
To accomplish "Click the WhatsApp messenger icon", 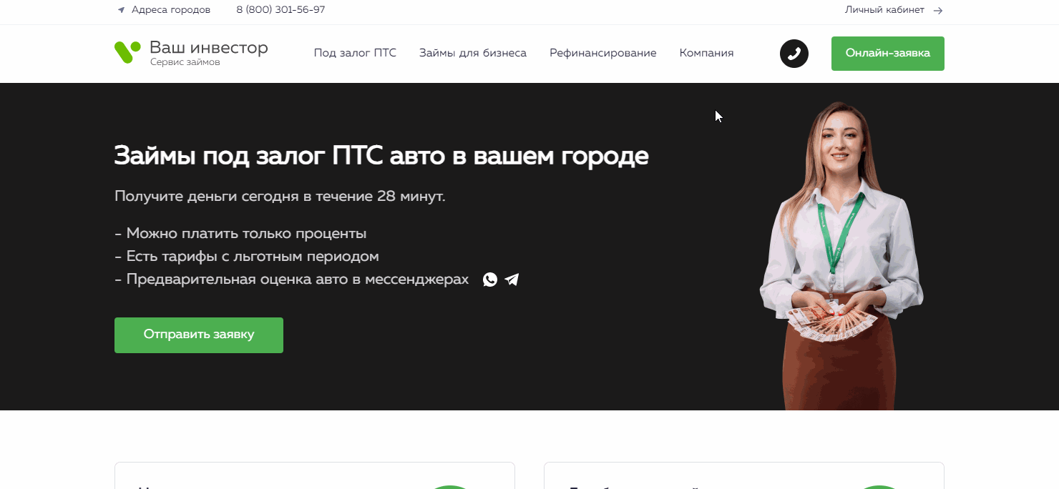I will [489, 280].
